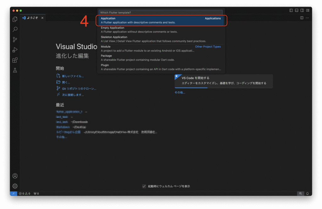Open the Testing flask icon

pyautogui.click(x=15, y=70)
